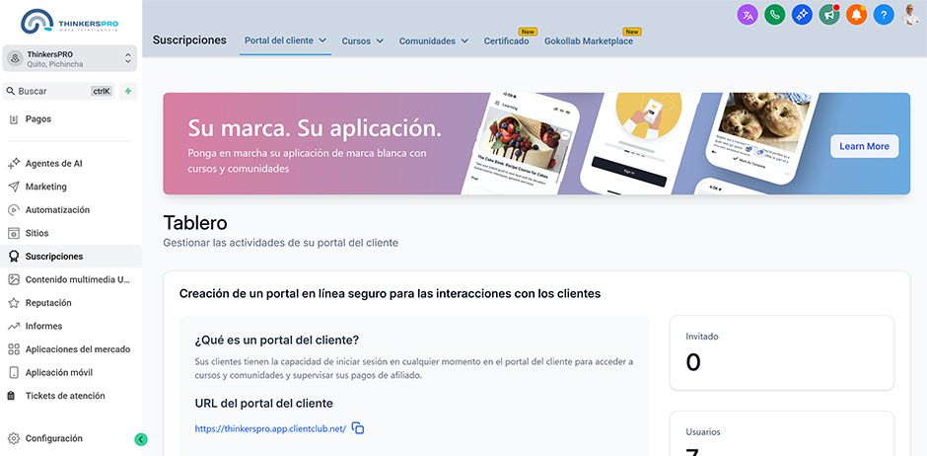Open the Gokollab Marketplace tab
927x456 pixels.
click(x=588, y=41)
